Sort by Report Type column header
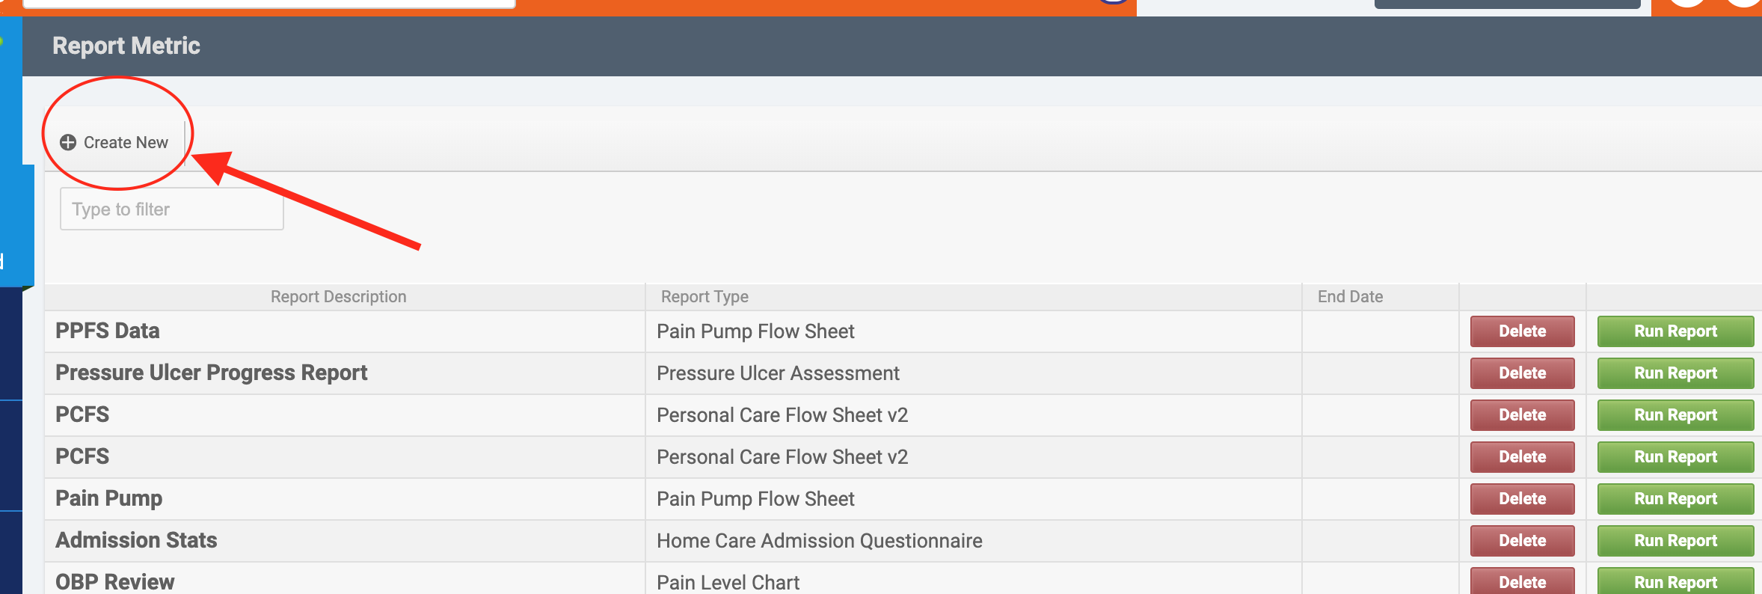1762x594 pixels. pyautogui.click(x=705, y=296)
